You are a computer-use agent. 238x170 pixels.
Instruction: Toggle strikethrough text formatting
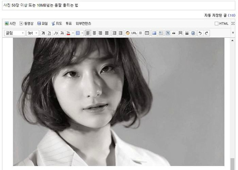(62, 33)
